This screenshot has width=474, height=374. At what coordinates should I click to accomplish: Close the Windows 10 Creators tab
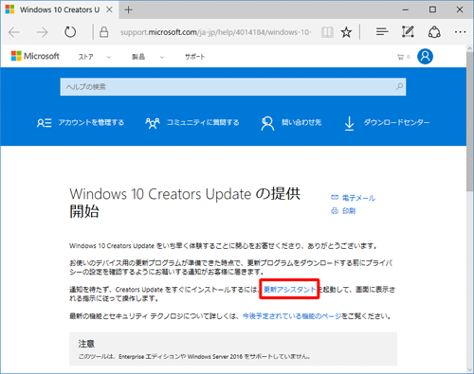tap(109, 9)
